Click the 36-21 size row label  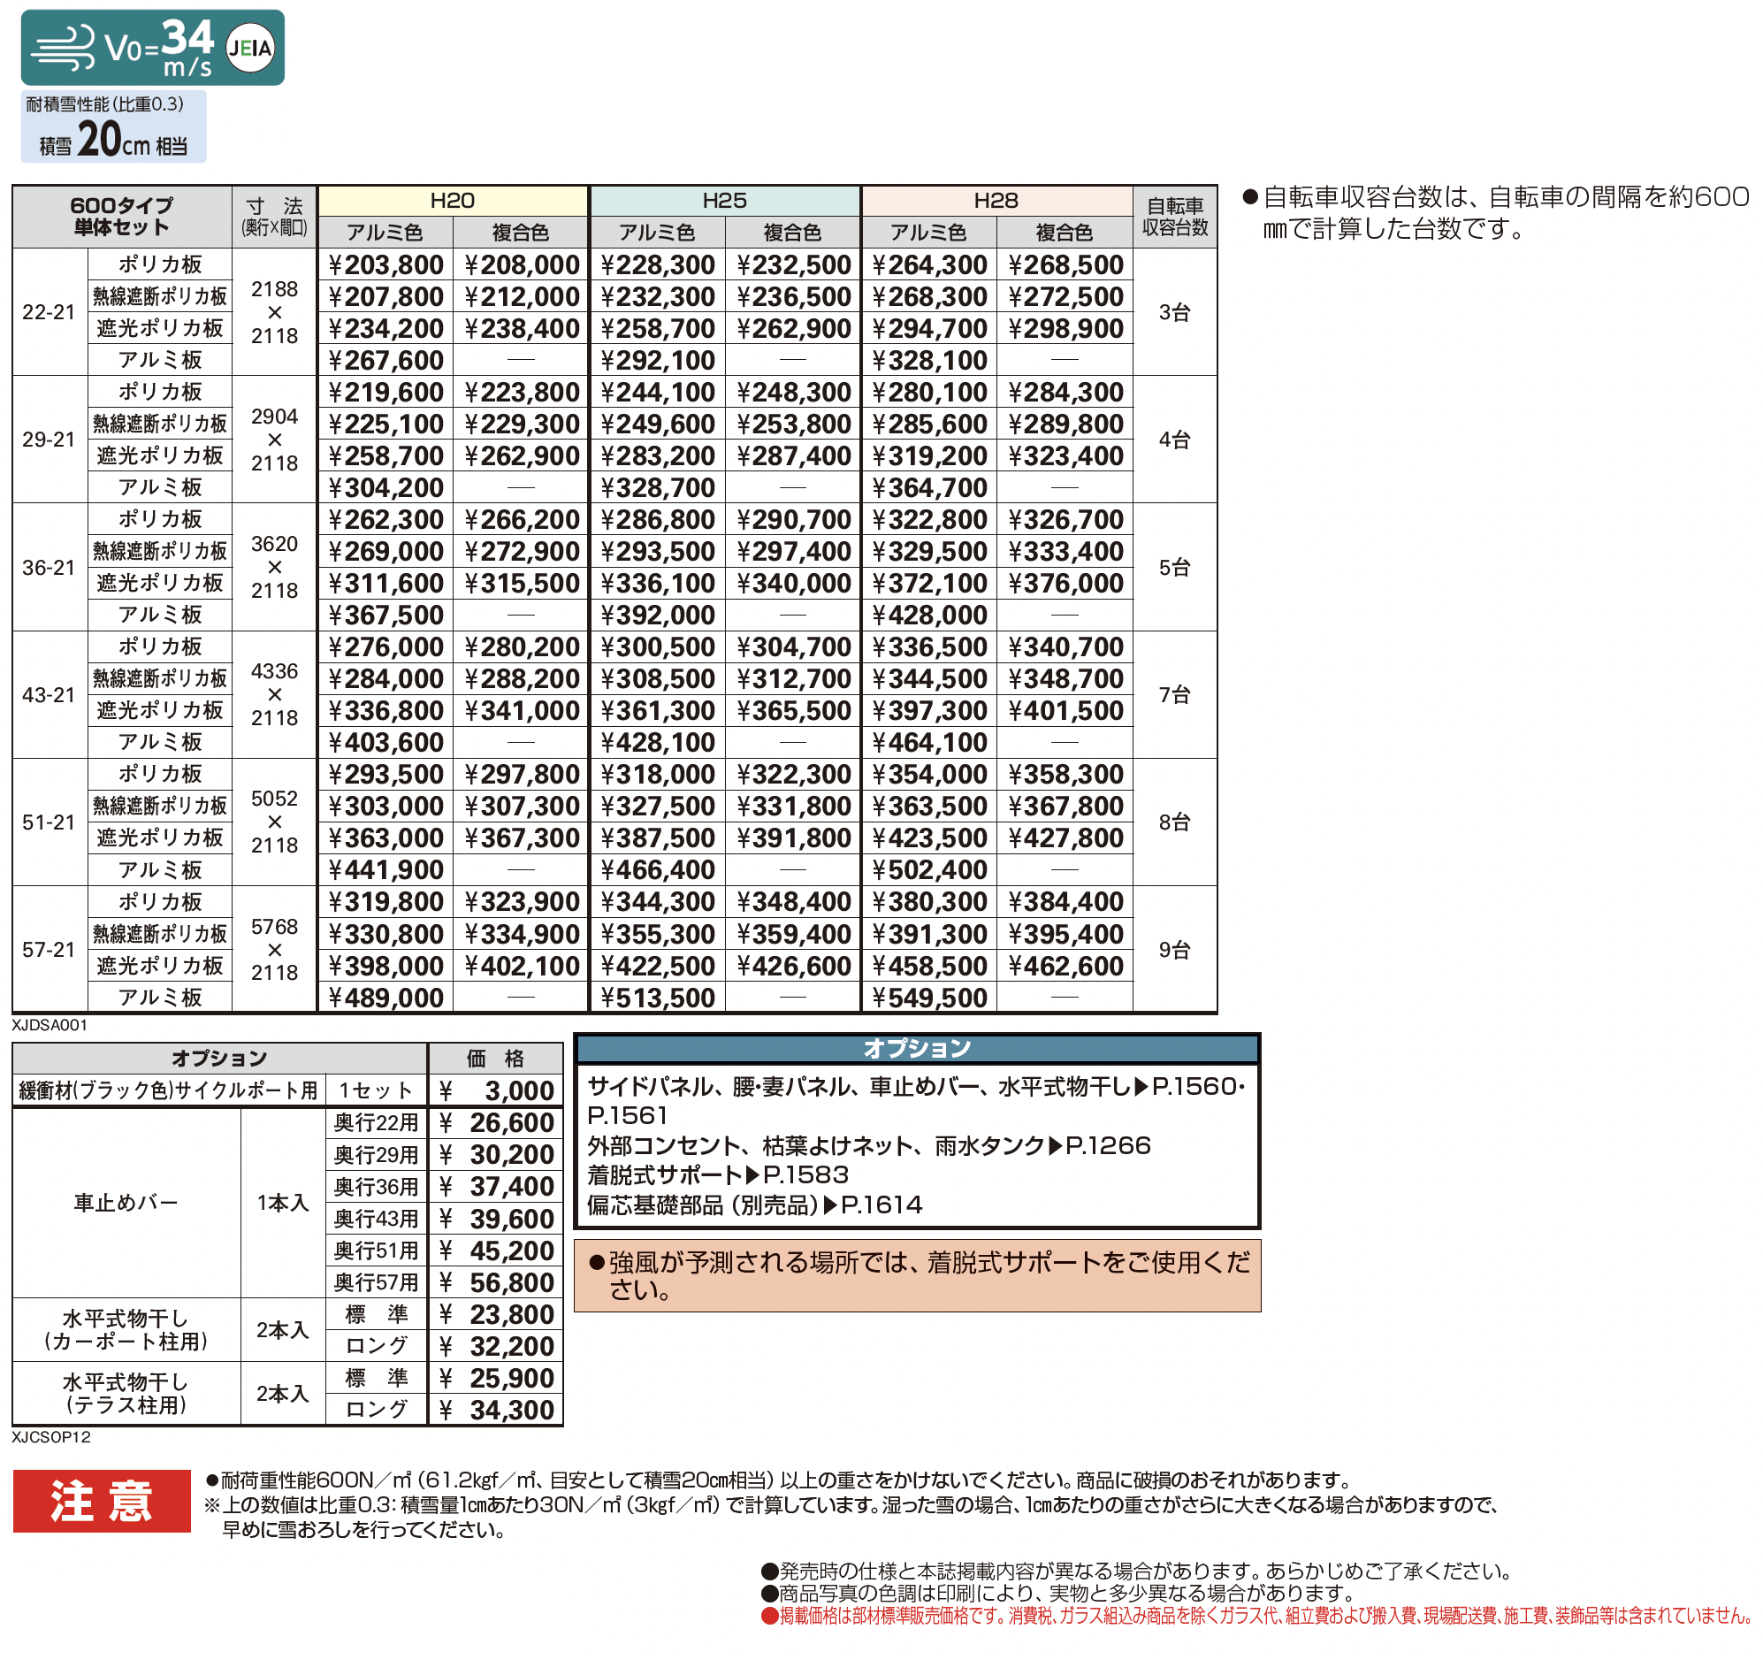click(50, 569)
